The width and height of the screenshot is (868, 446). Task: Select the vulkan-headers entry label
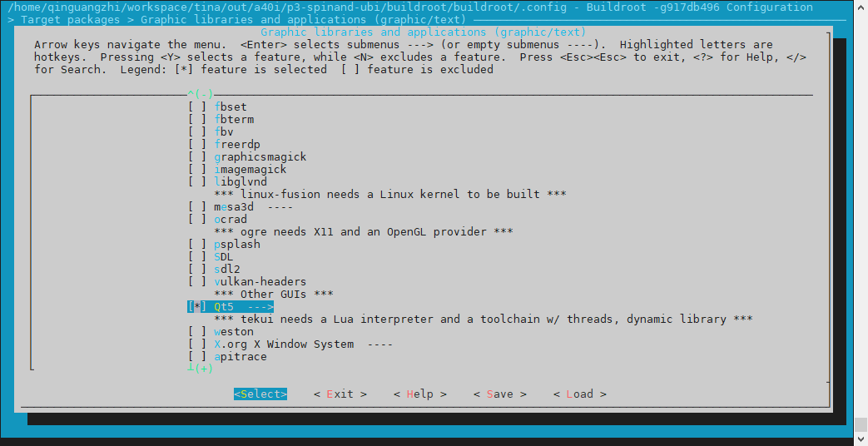coord(260,281)
